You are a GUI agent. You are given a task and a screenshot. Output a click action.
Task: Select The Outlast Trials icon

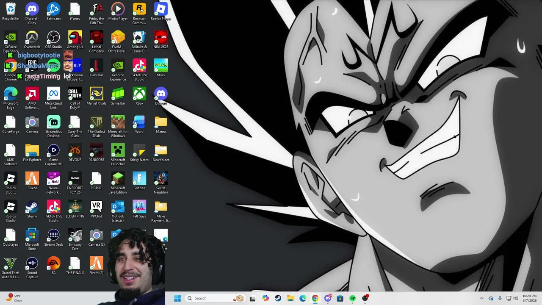coord(97,126)
